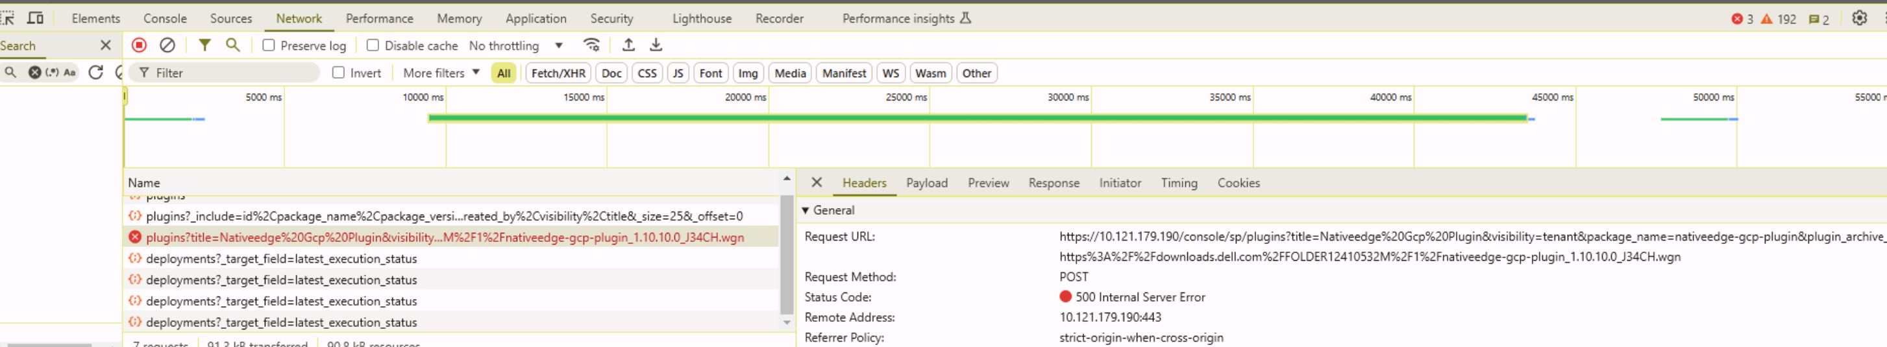Open the Payload tab
Image resolution: width=1887 pixels, height=347 pixels.
pyautogui.click(x=926, y=183)
